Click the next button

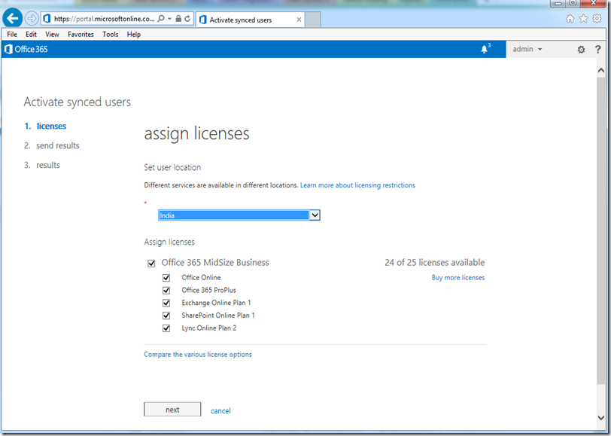(172, 410)
